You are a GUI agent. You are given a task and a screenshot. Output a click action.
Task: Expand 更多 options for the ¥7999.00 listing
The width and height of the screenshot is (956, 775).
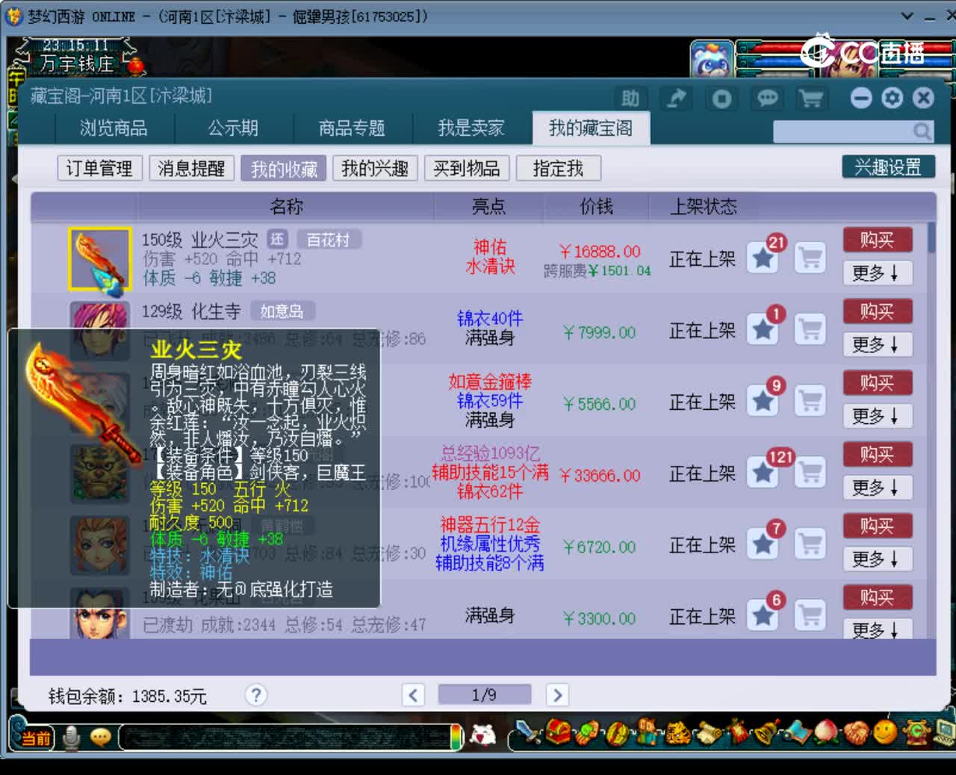click(878, 344)
